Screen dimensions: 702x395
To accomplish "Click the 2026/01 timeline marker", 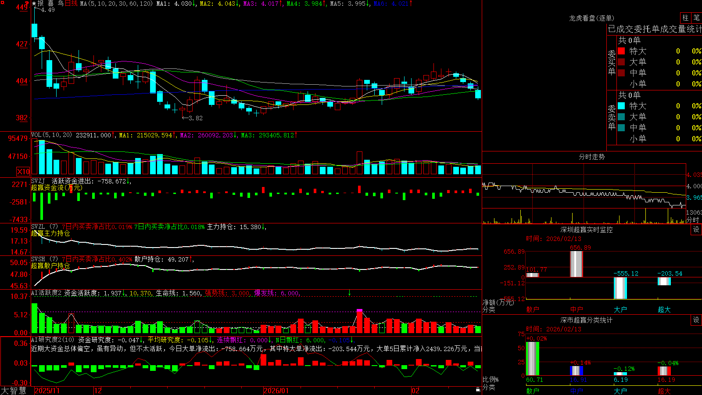I will (x=276, y=391).
